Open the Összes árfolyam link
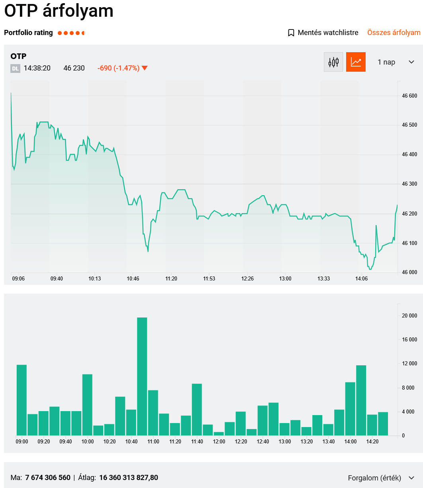The height and width of the screenshot is (488, 423). 394,33
